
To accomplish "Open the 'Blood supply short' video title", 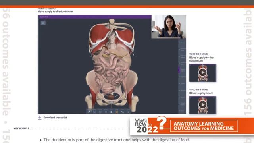I will [201, 93].
